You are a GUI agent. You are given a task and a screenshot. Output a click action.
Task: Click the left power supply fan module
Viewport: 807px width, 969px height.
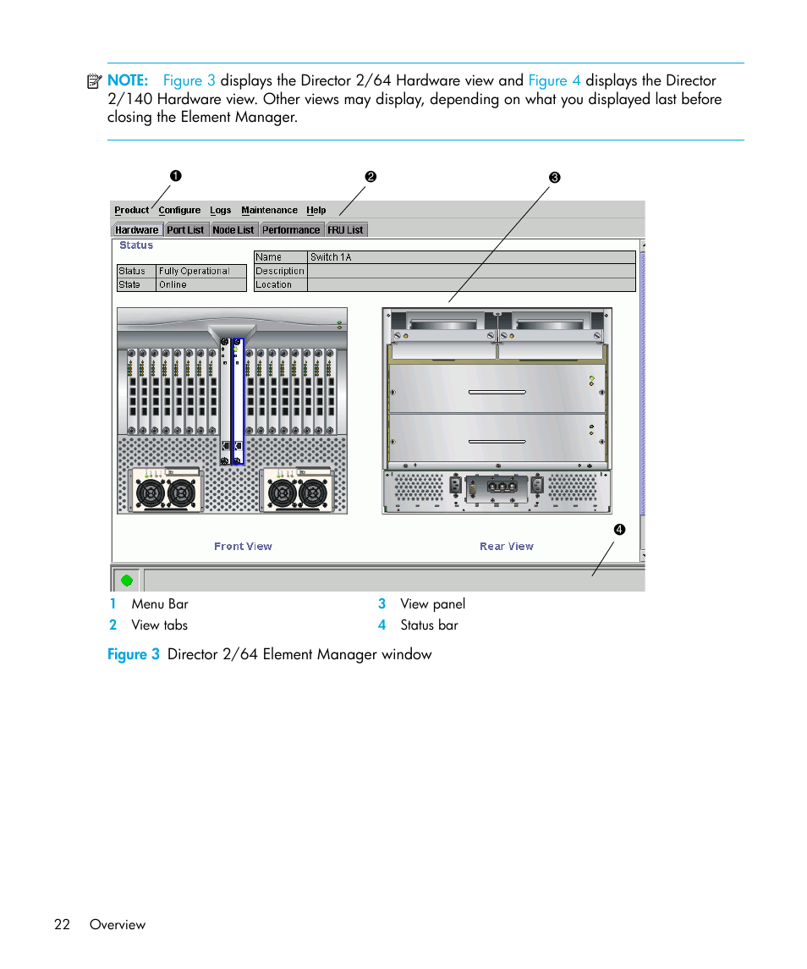coord(166,490)
